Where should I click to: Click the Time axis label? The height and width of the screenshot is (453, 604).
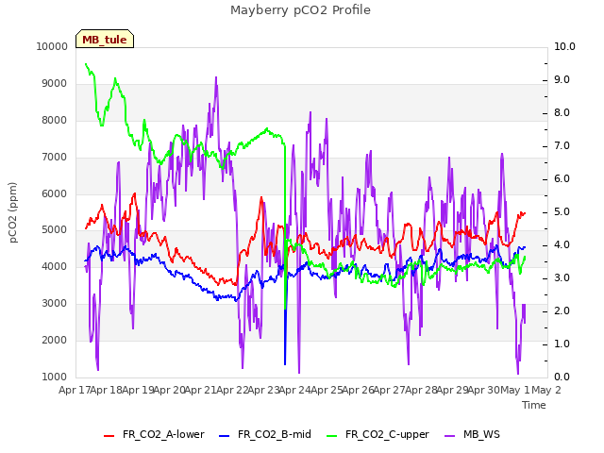[x=534, y=405]
